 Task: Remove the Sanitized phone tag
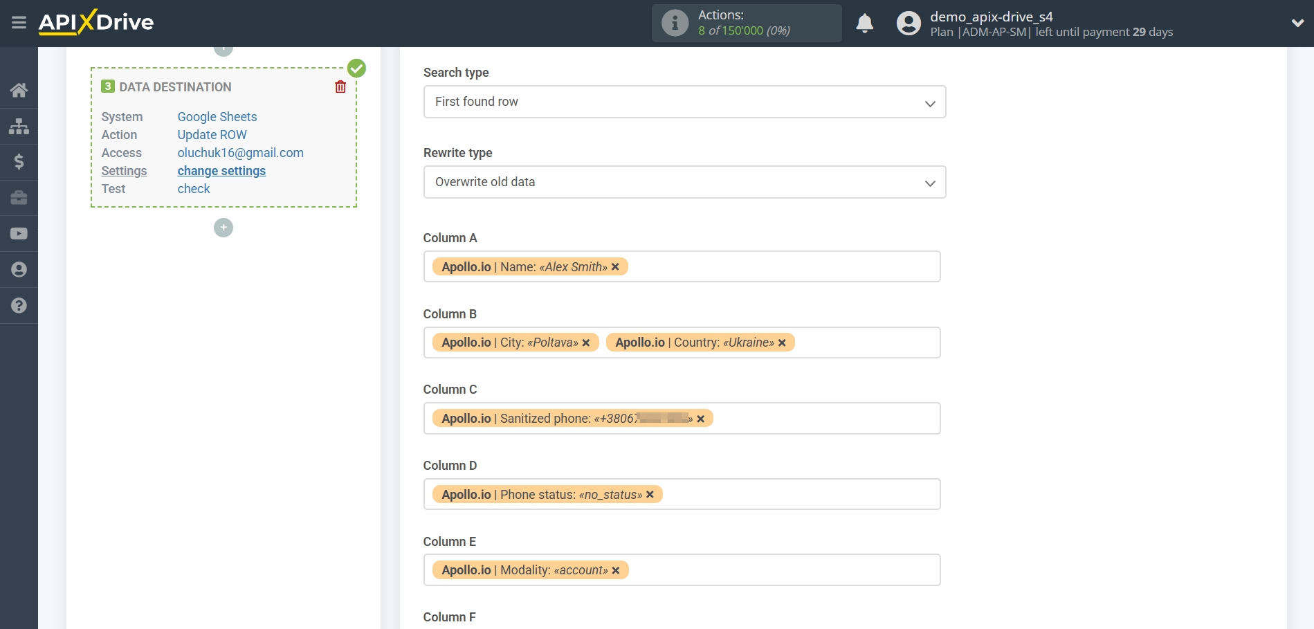701,419
